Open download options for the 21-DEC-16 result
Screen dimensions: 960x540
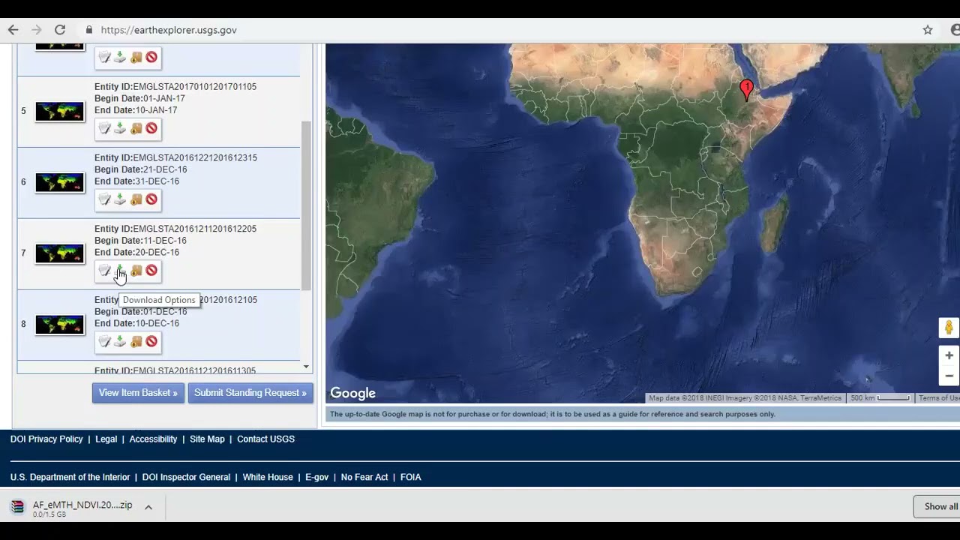(120, 199)
